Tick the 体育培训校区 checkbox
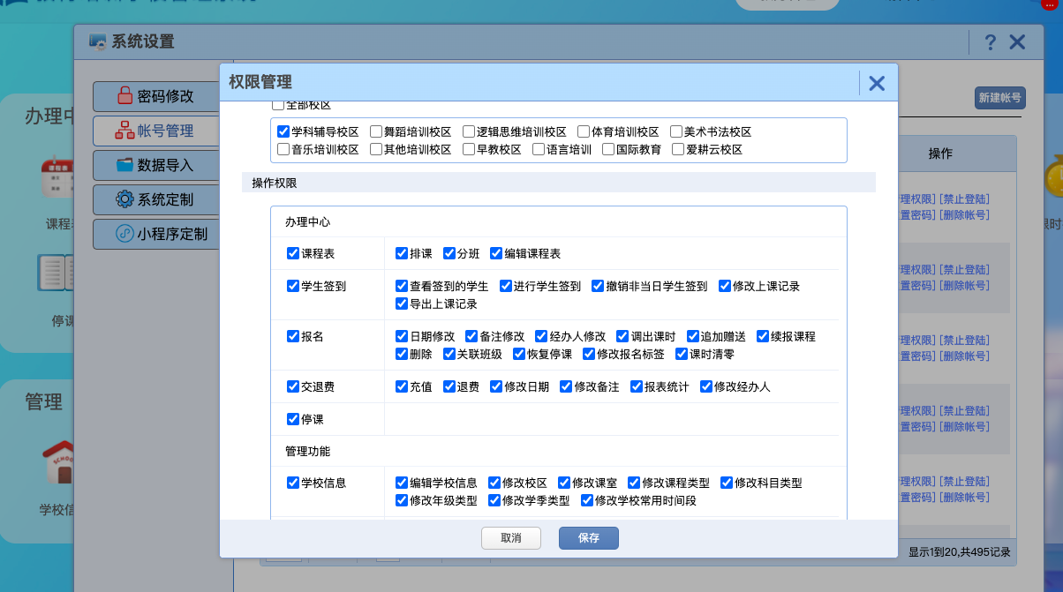1063x592 pixels. pos(584,131)
